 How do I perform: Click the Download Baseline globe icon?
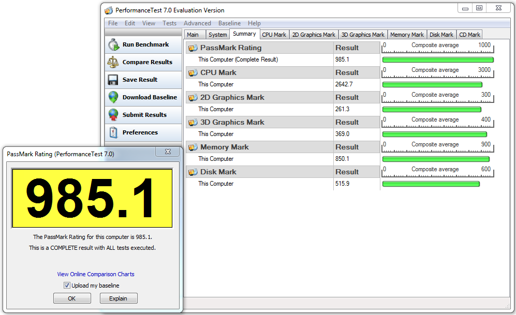pos(113,97)
